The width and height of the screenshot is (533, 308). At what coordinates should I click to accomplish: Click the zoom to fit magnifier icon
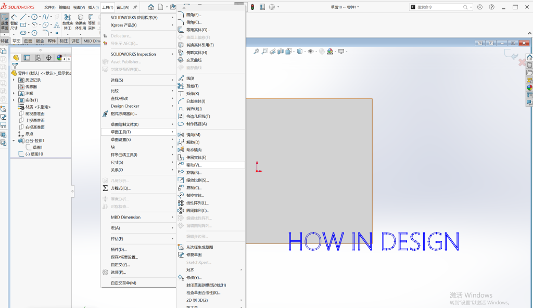(x=256, y=52)
